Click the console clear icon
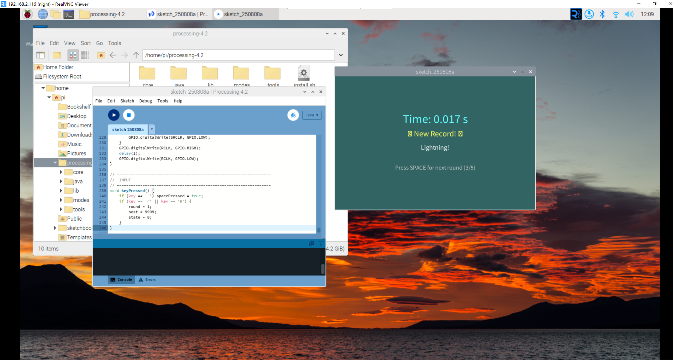The height and width of the screenshot is (360, 673). pyautogui.click(x=321, y=243)
